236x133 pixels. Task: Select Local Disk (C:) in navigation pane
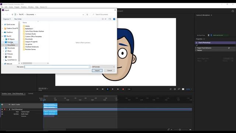pos(12,60)
